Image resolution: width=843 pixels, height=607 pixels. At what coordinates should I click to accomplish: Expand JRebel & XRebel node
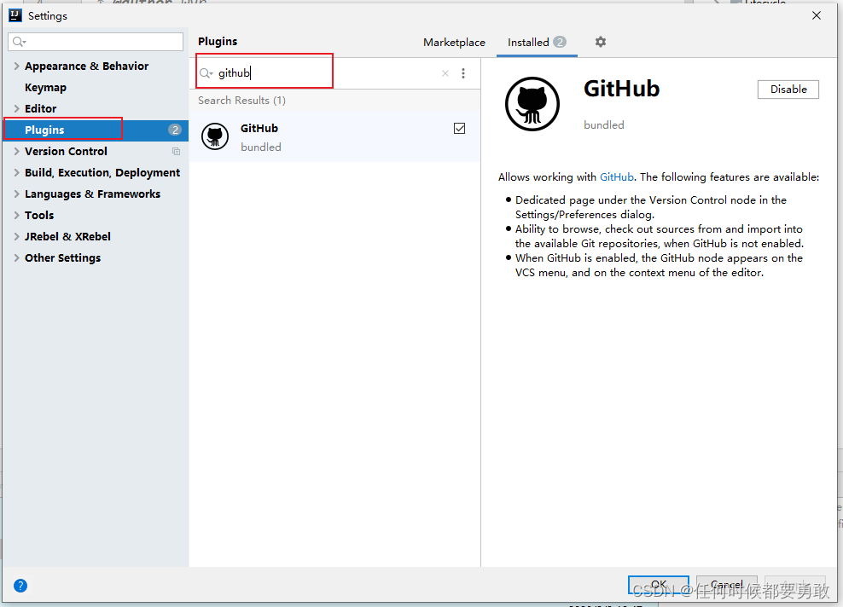click(17, 236)
